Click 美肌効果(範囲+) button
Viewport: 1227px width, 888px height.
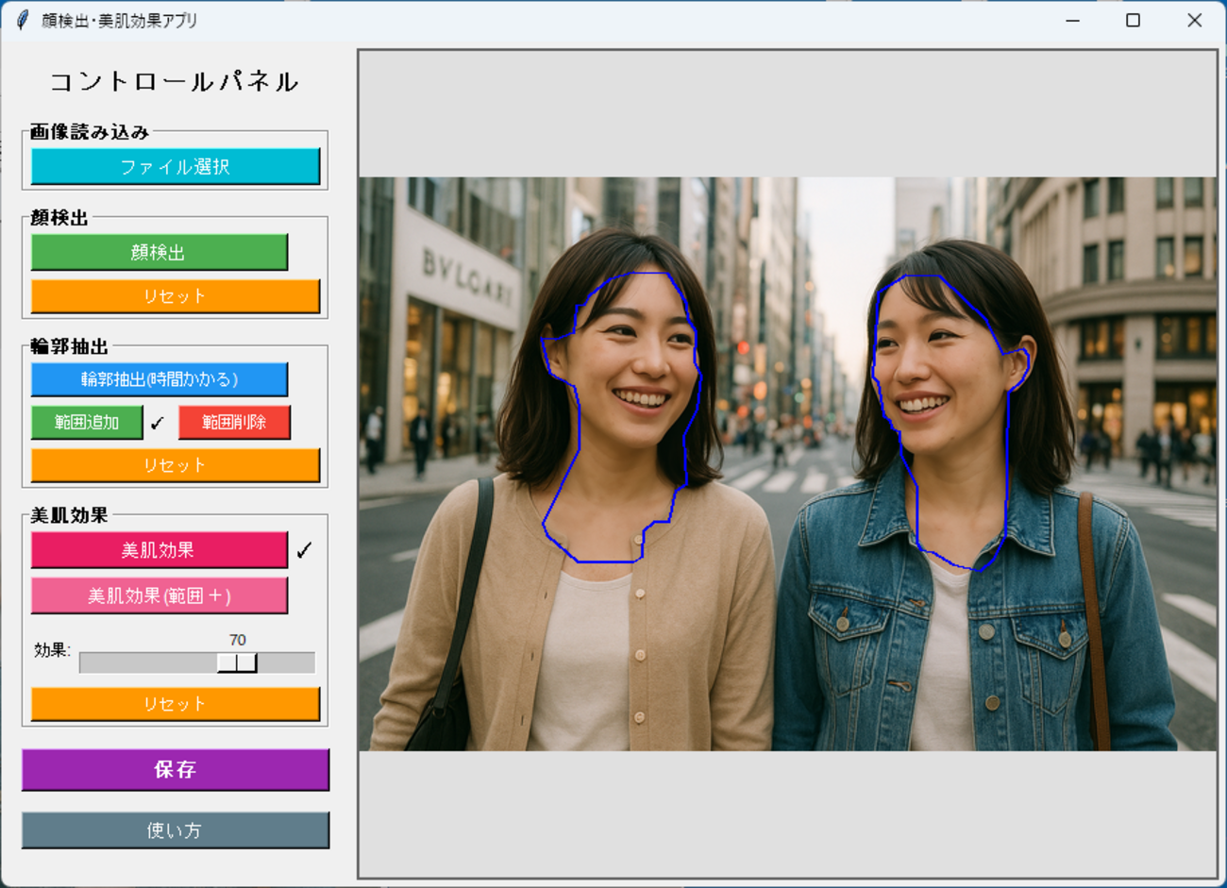(159, 595)
